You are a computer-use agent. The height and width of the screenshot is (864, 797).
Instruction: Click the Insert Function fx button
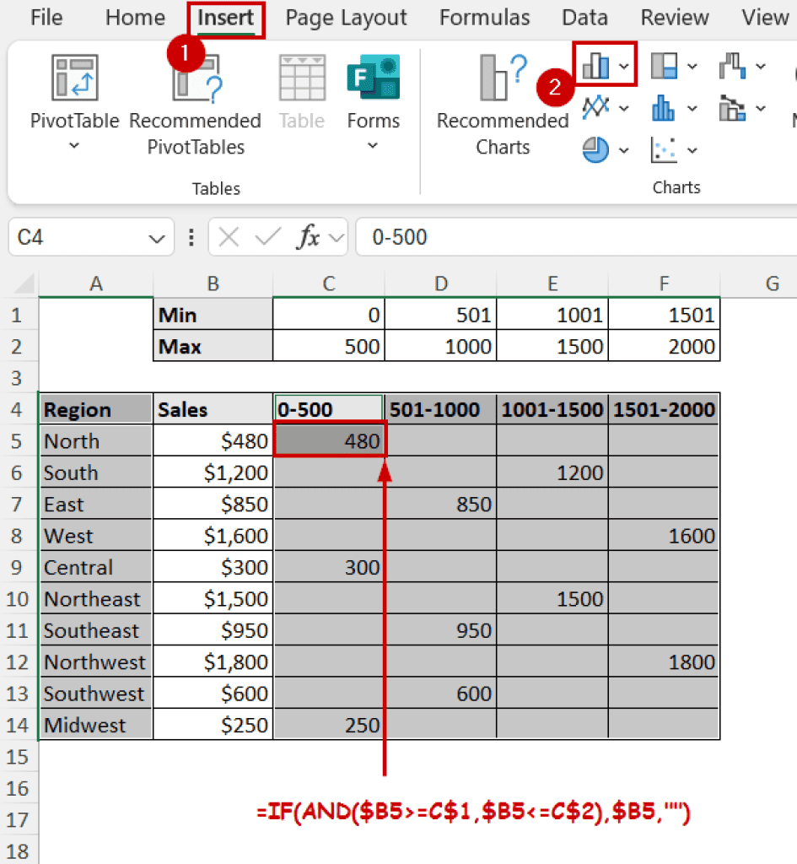pyautogui.click(x=307, y=238)
